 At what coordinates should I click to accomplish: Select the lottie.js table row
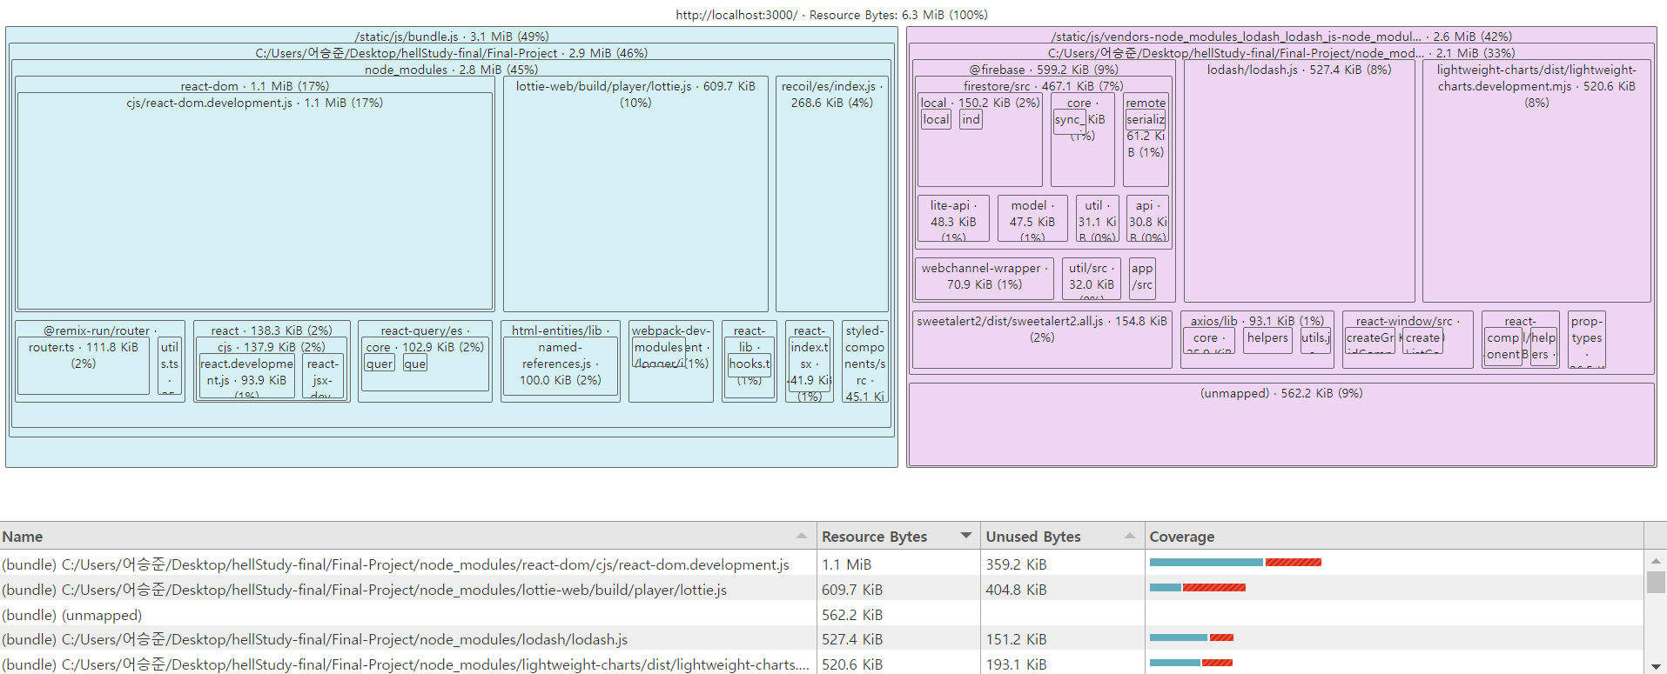pyautogui.click(x=821, y=590)
